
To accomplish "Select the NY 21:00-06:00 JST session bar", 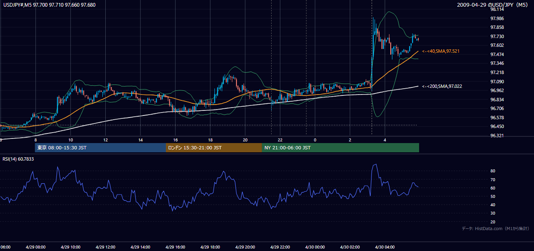I will point(341,148).
